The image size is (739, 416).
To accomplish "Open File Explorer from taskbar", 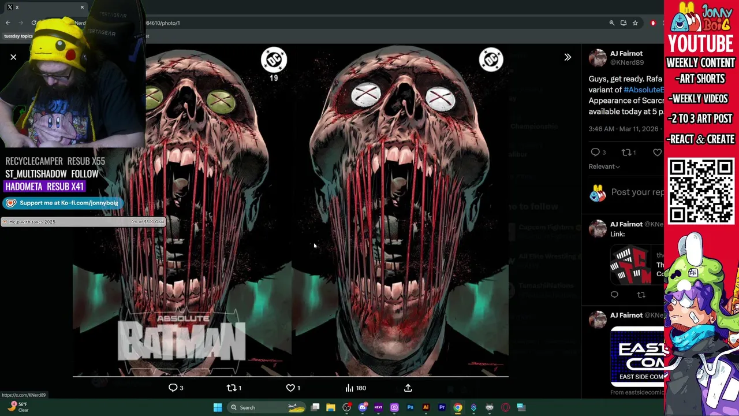I will [331, 407].
